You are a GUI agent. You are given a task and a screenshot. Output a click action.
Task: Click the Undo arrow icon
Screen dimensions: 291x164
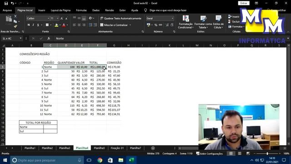point(12,3)
